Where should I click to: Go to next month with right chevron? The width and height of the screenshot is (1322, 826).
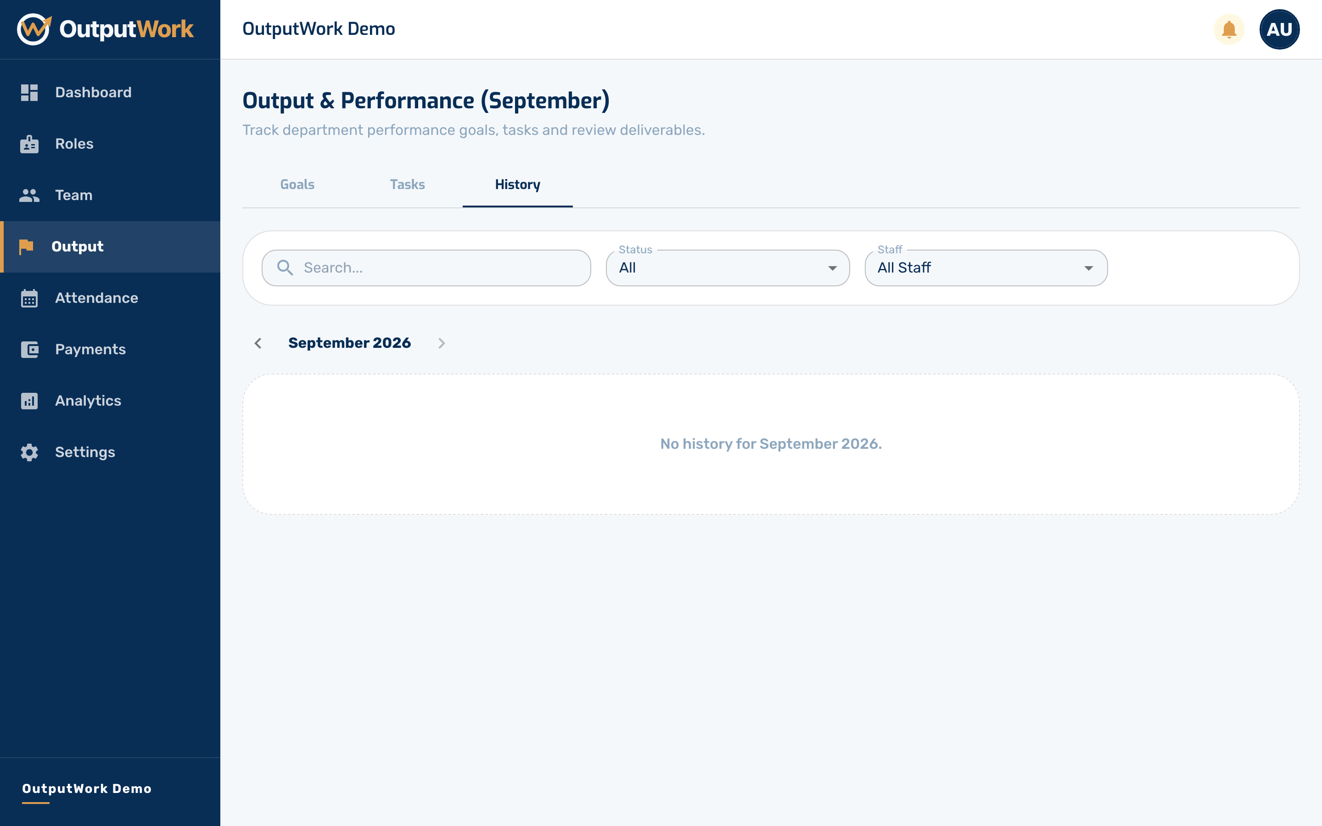tap(442, 343)
